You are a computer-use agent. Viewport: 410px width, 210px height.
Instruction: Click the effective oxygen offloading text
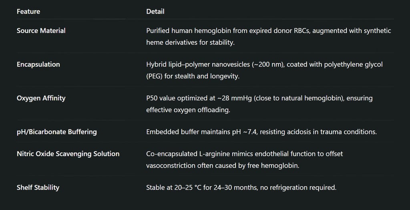coord(188,110)
